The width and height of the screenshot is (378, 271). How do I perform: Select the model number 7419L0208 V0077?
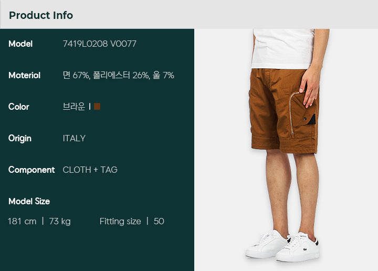click(99, 44)
